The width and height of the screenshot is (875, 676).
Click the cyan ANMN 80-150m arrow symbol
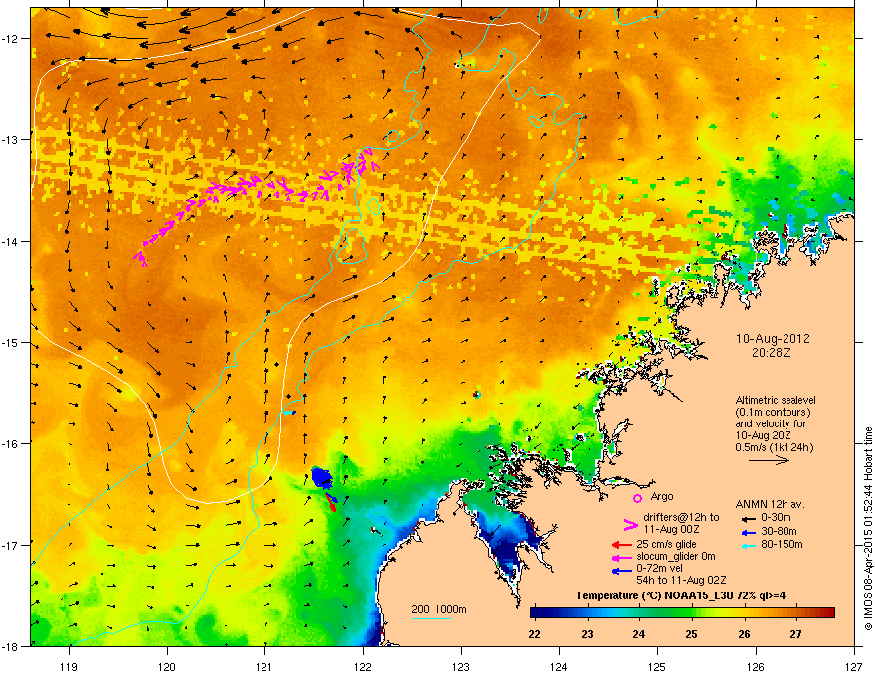pyautogui.click(x=748, y=545)
